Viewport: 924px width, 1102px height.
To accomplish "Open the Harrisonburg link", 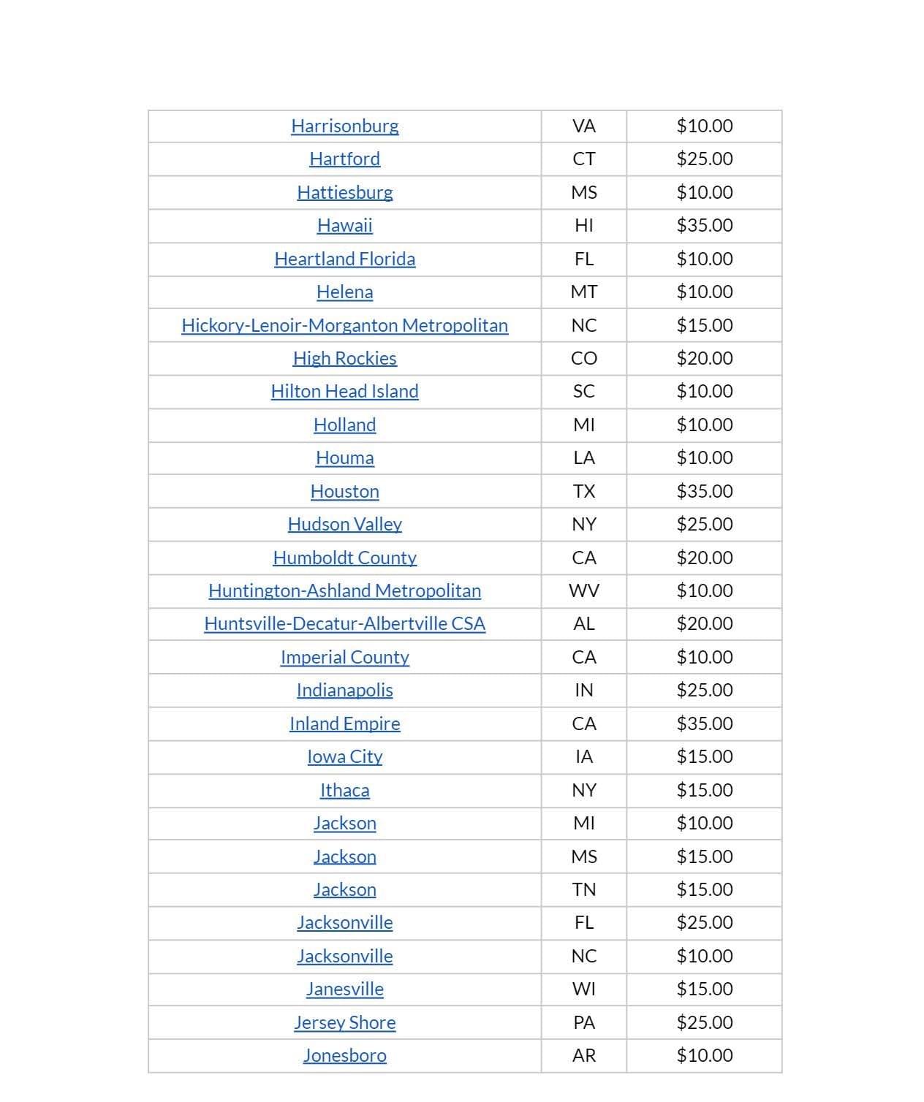I will 344,126.
